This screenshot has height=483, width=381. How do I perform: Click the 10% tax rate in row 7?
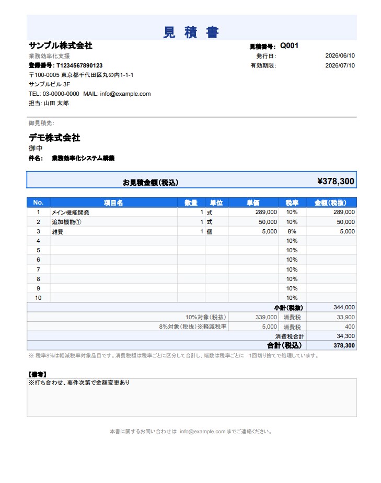click(x=292, y=269)
